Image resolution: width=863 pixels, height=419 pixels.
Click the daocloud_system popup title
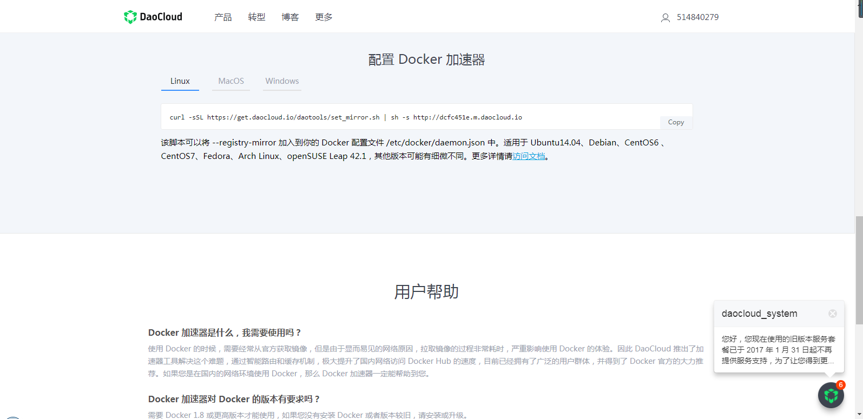tap(759, 314)
